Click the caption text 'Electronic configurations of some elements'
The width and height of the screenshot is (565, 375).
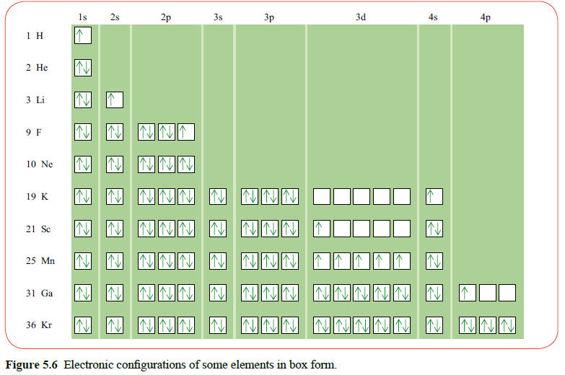[x=169, y=365]
